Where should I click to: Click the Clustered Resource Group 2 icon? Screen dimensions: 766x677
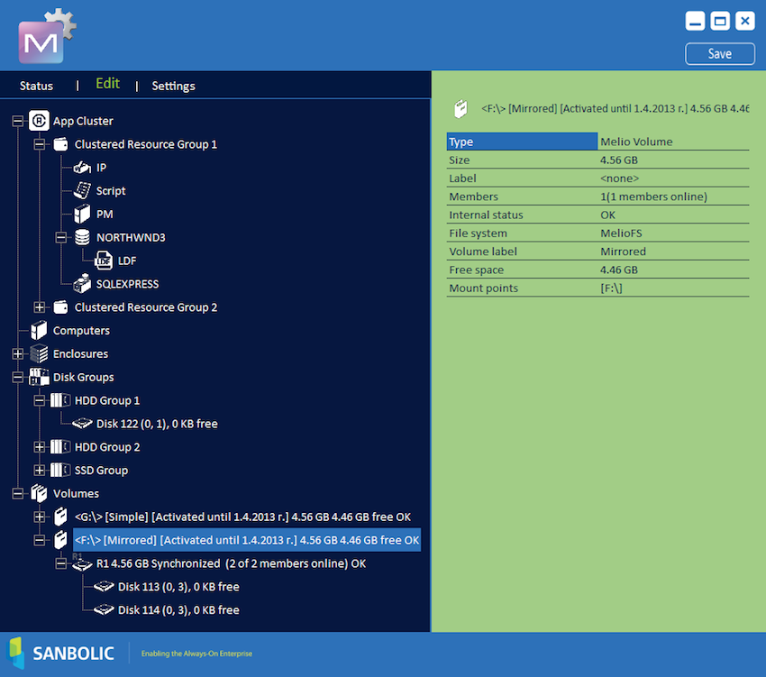(x=60, y=307)
